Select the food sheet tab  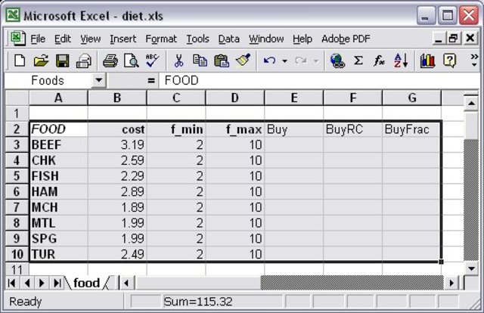pos(86,283)
